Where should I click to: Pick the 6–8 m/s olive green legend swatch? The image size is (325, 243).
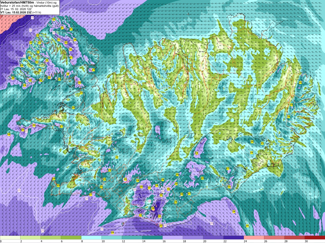[x=71, y=238]
